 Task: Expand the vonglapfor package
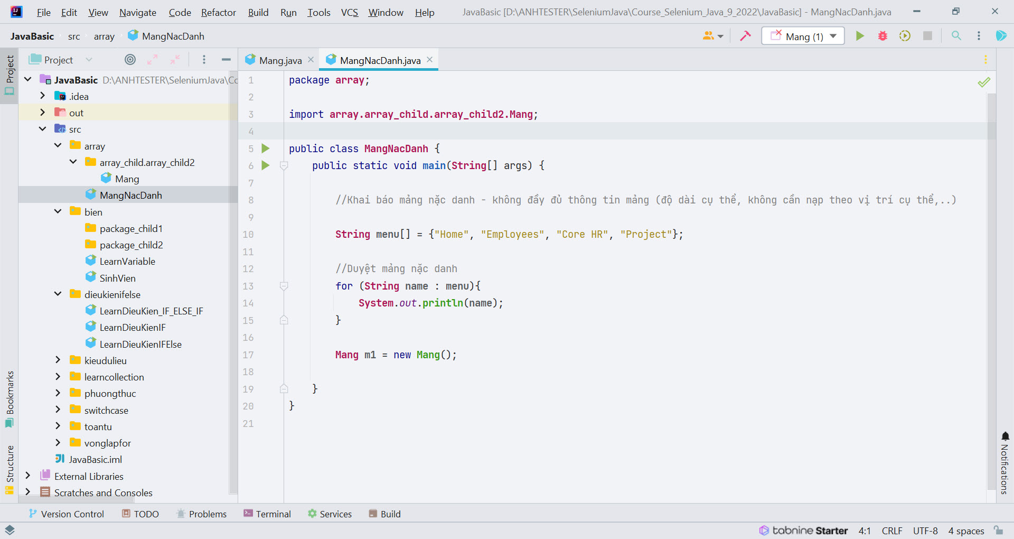[x=58, y=442]
